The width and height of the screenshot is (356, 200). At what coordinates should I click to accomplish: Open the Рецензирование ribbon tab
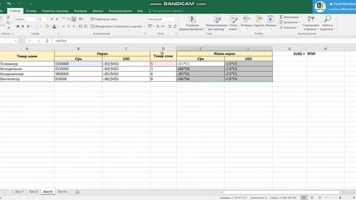(120, 11)
